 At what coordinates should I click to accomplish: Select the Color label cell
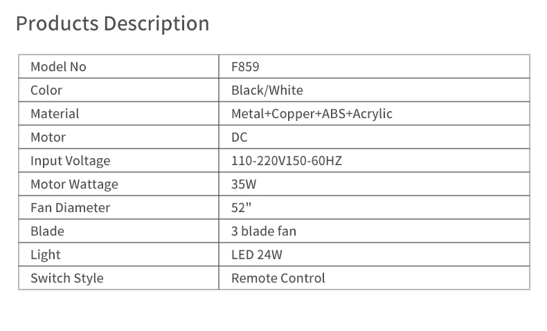(46, 91)
